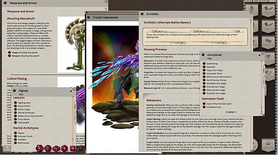The image size is (278, 155).
Task: Click Crystal-Cannonade window header link icon
Action: click(x=88, y=17)
